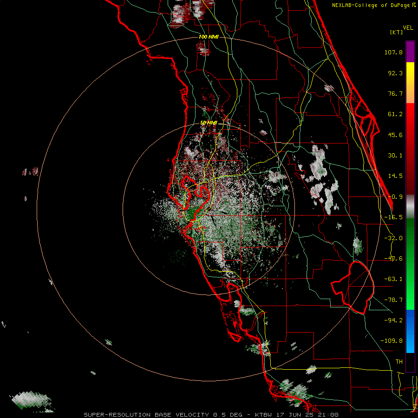Click the purple segment of the color bar
Image resolution: width=418 pixels, height=418 pixels.
point(410,52)
